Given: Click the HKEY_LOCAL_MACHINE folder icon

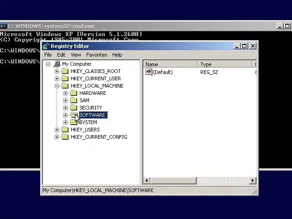Looking at the screenshot, I should click(x=65, y=86).
